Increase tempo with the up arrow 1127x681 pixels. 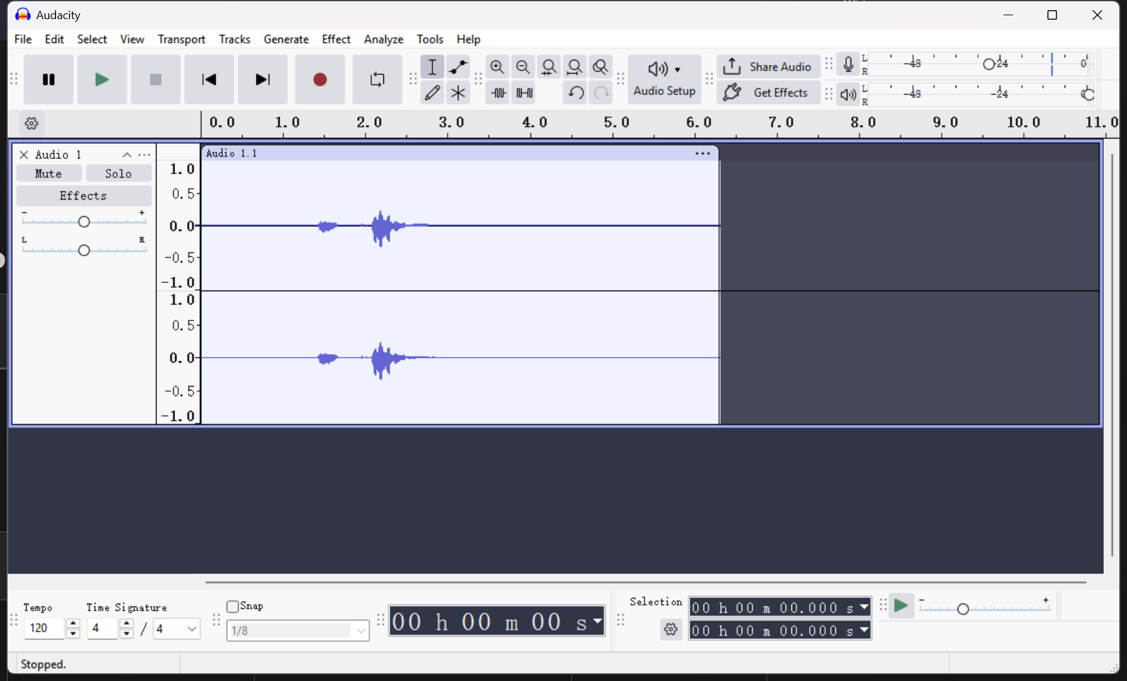73,623
